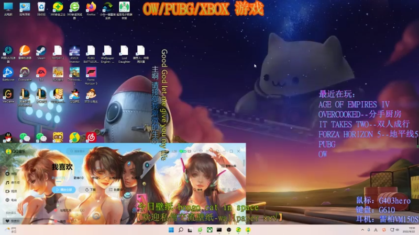The height and width of the screenshot is (235, 419).
Task: Open Xbox app from taskbar
Action: [210, 230]
